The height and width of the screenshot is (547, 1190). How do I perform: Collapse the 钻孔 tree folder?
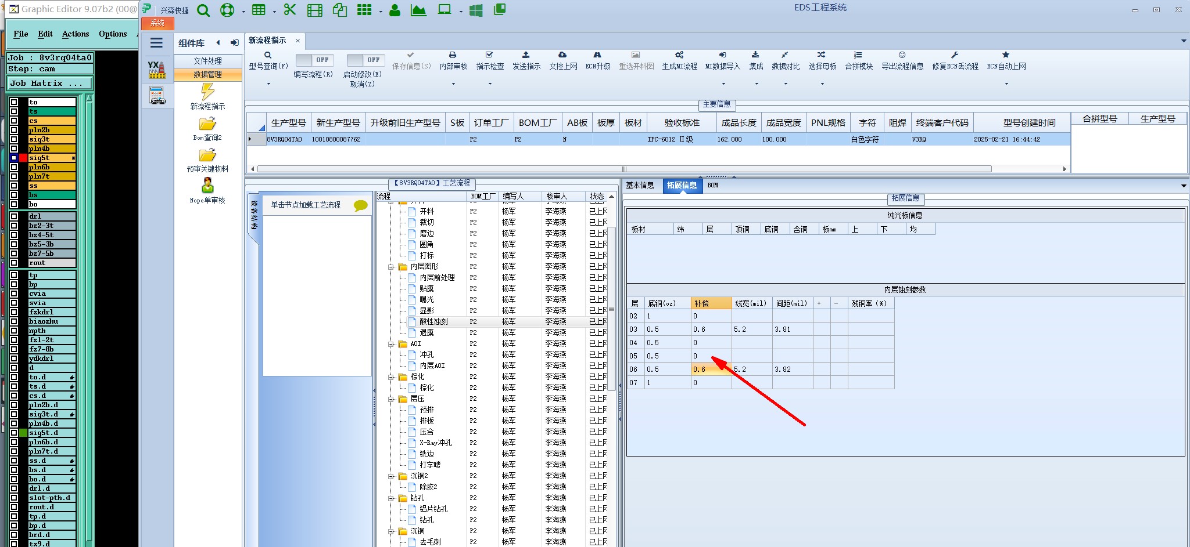point(391,498)
